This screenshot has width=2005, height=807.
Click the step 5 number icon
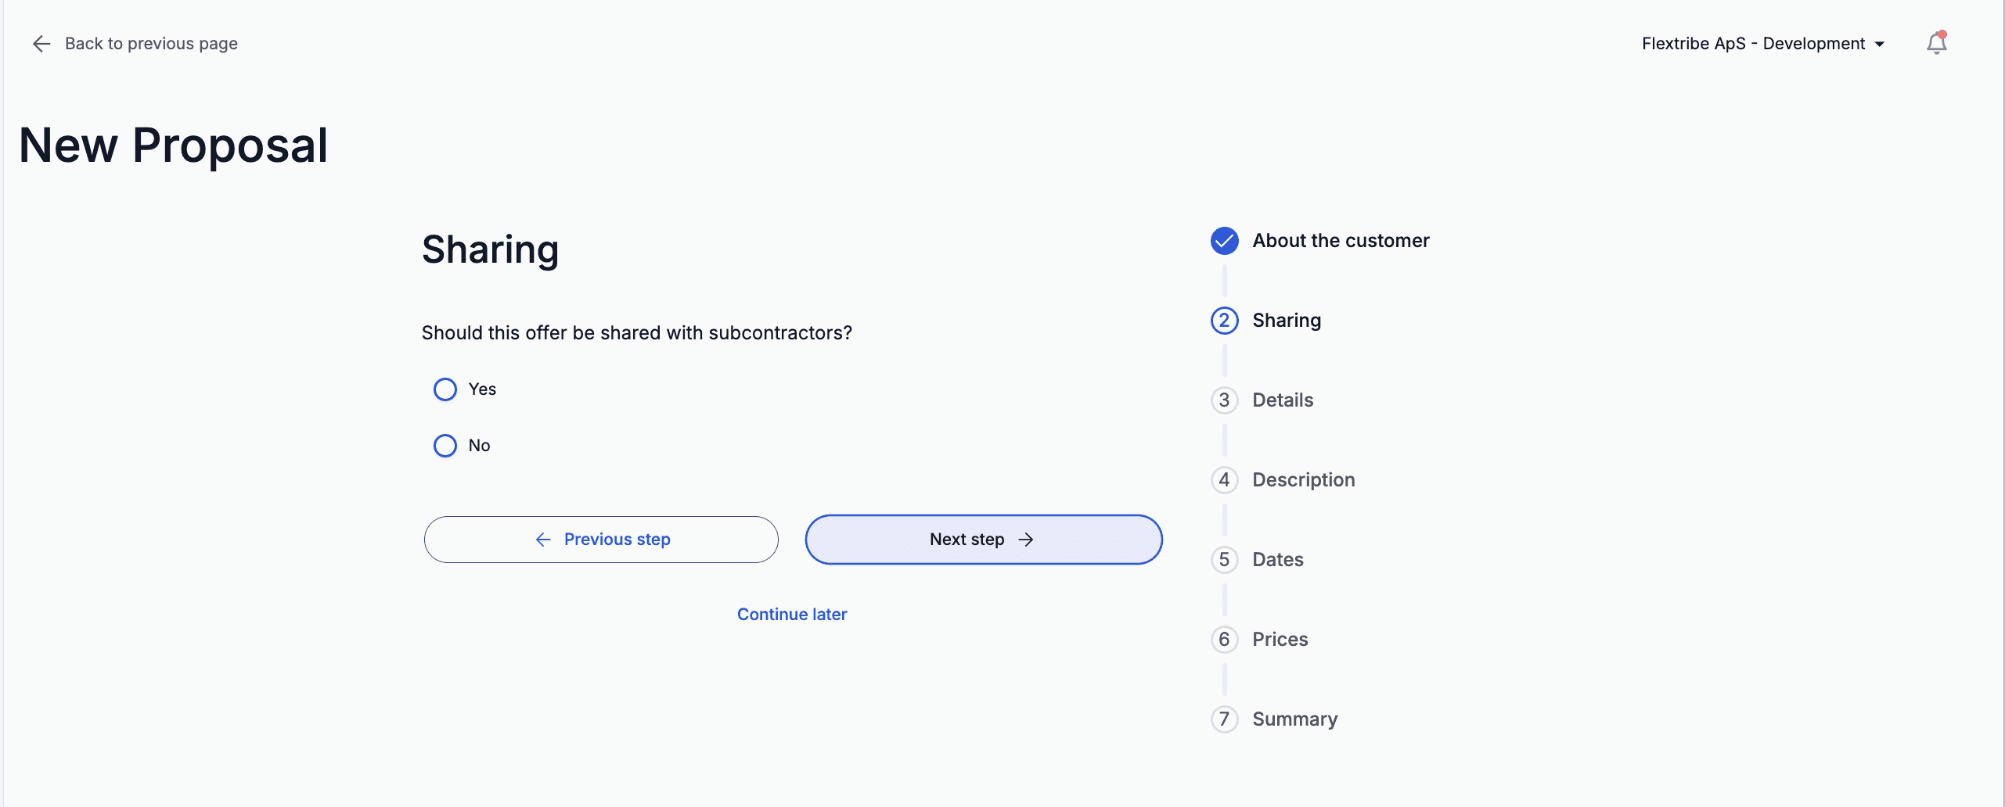coord(1224,560)
